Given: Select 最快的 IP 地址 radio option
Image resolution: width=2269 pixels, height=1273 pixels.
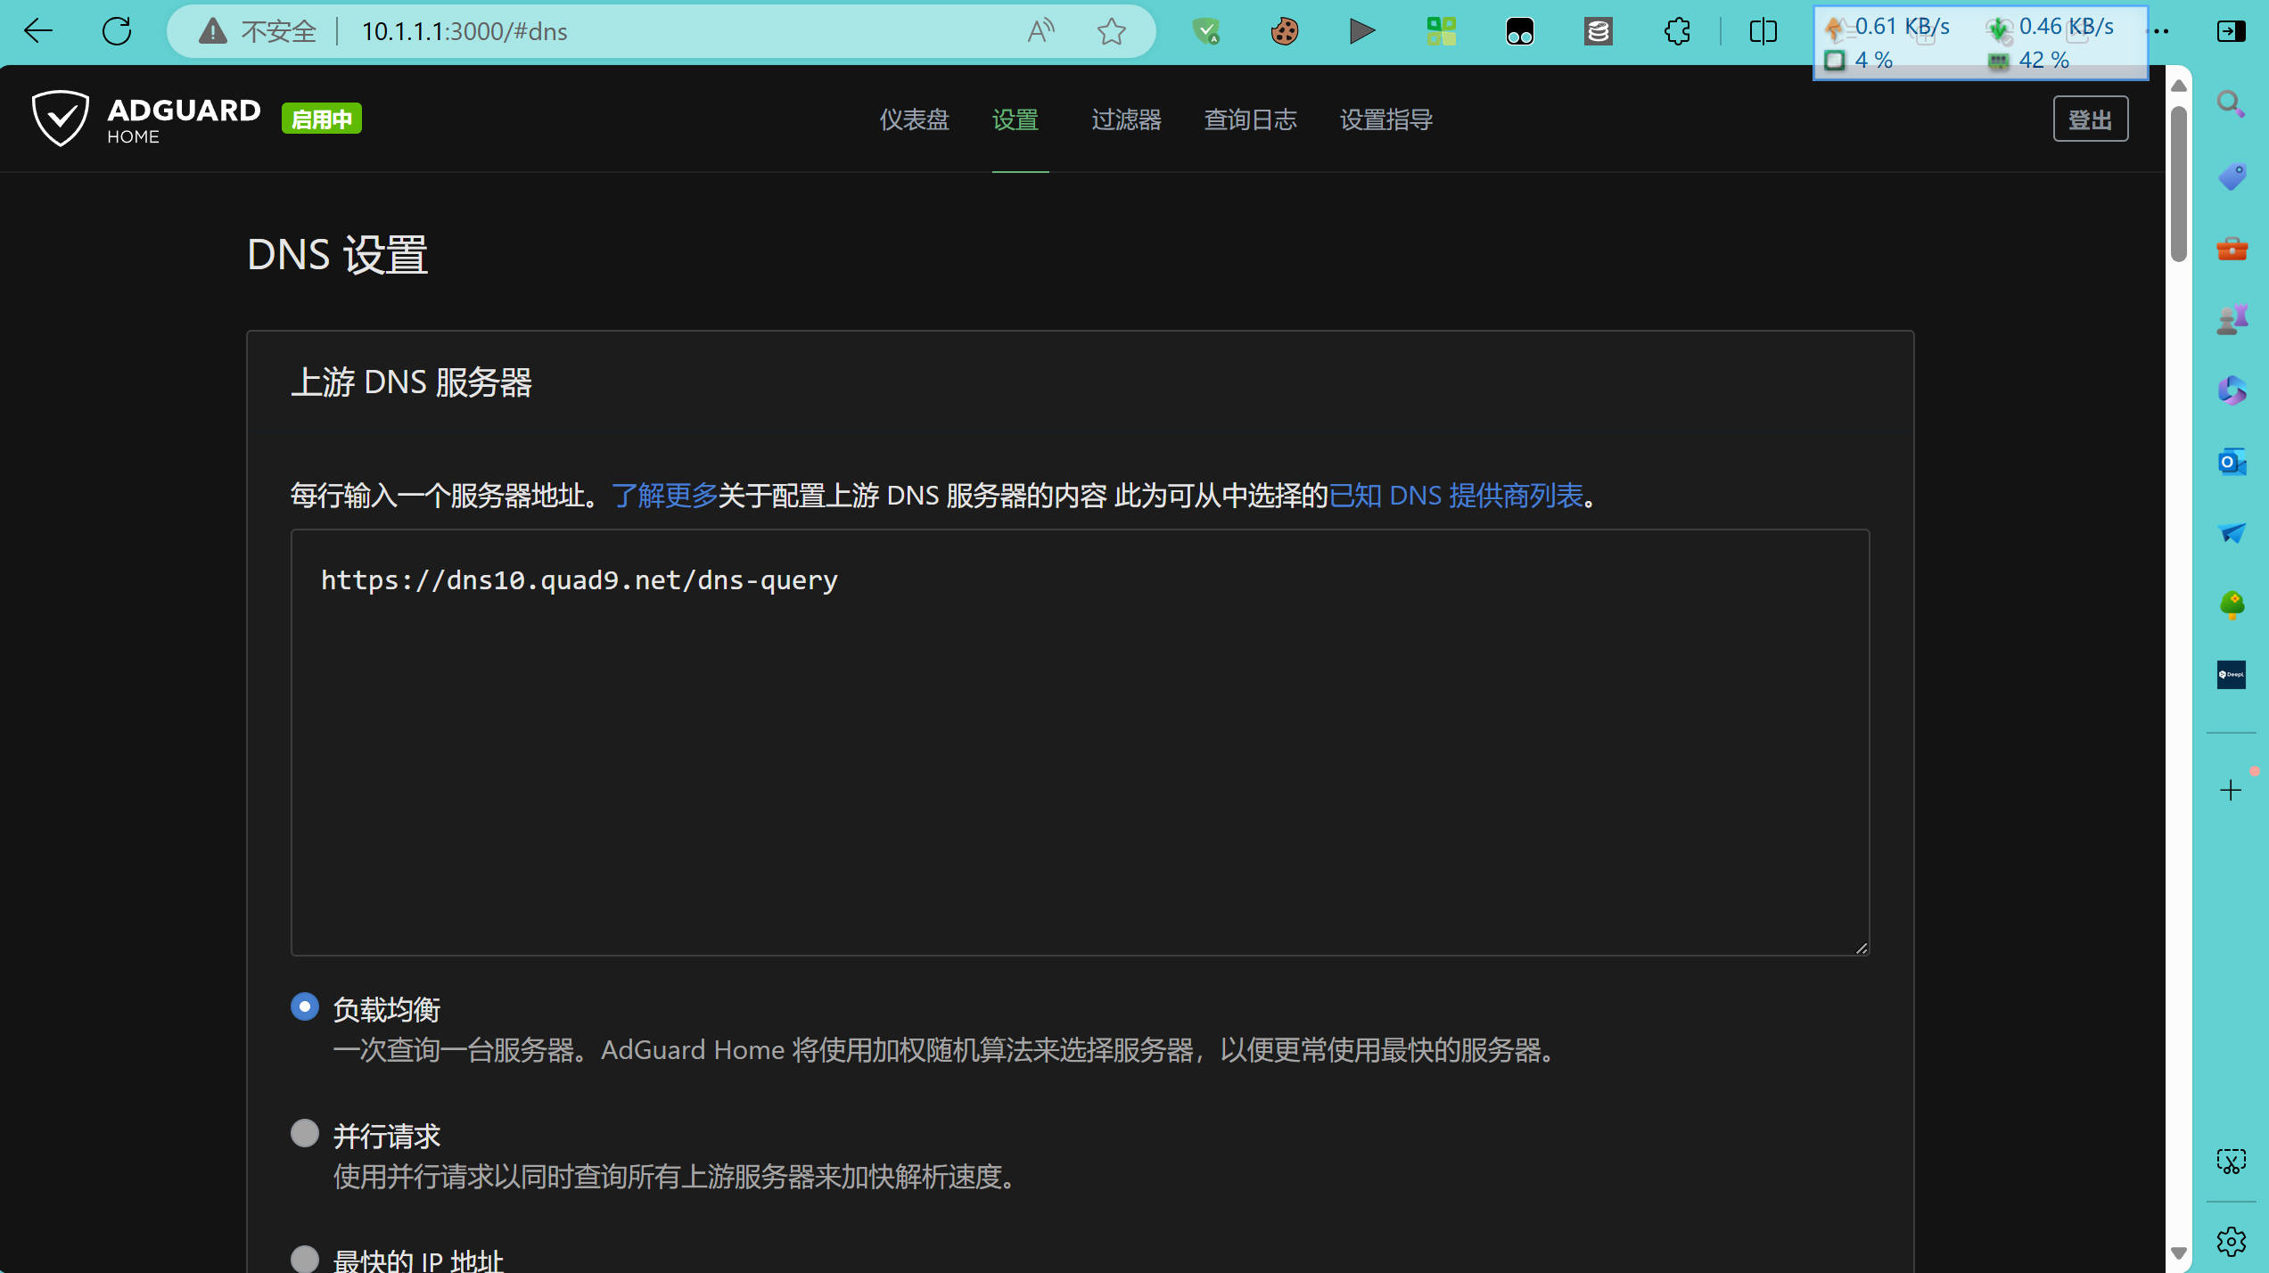Looking at the screenshot, I should pyautogui.click(x=305, y=1259).
